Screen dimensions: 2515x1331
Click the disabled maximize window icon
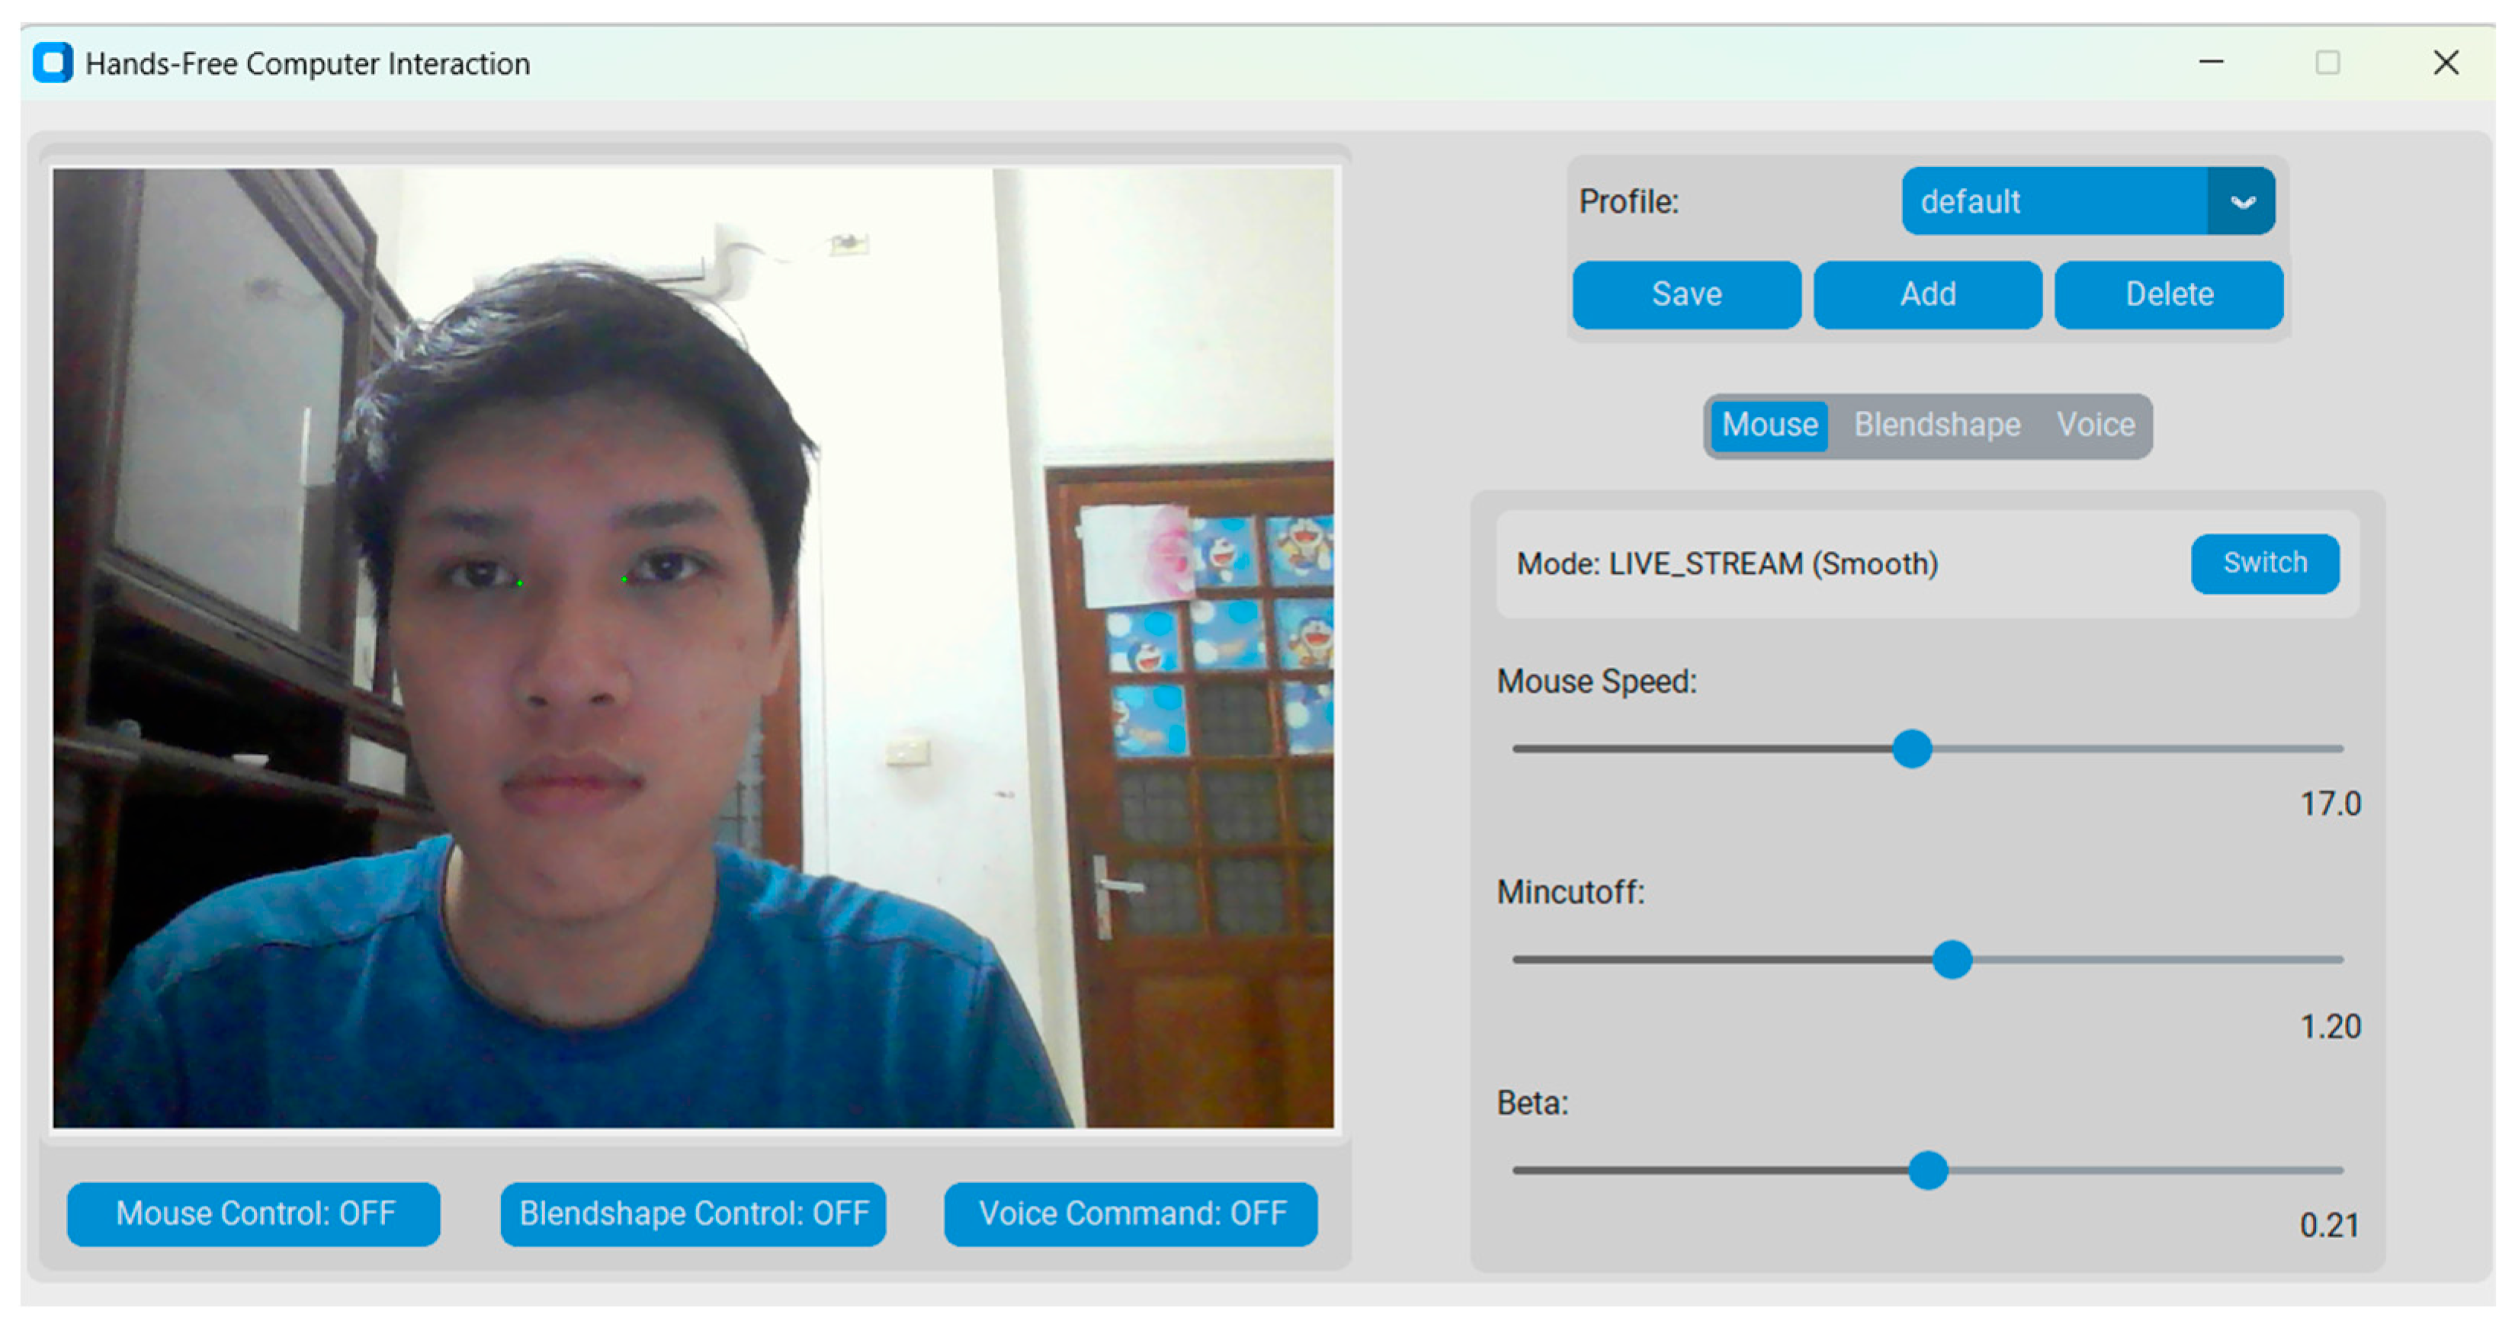click(2327, 63)
